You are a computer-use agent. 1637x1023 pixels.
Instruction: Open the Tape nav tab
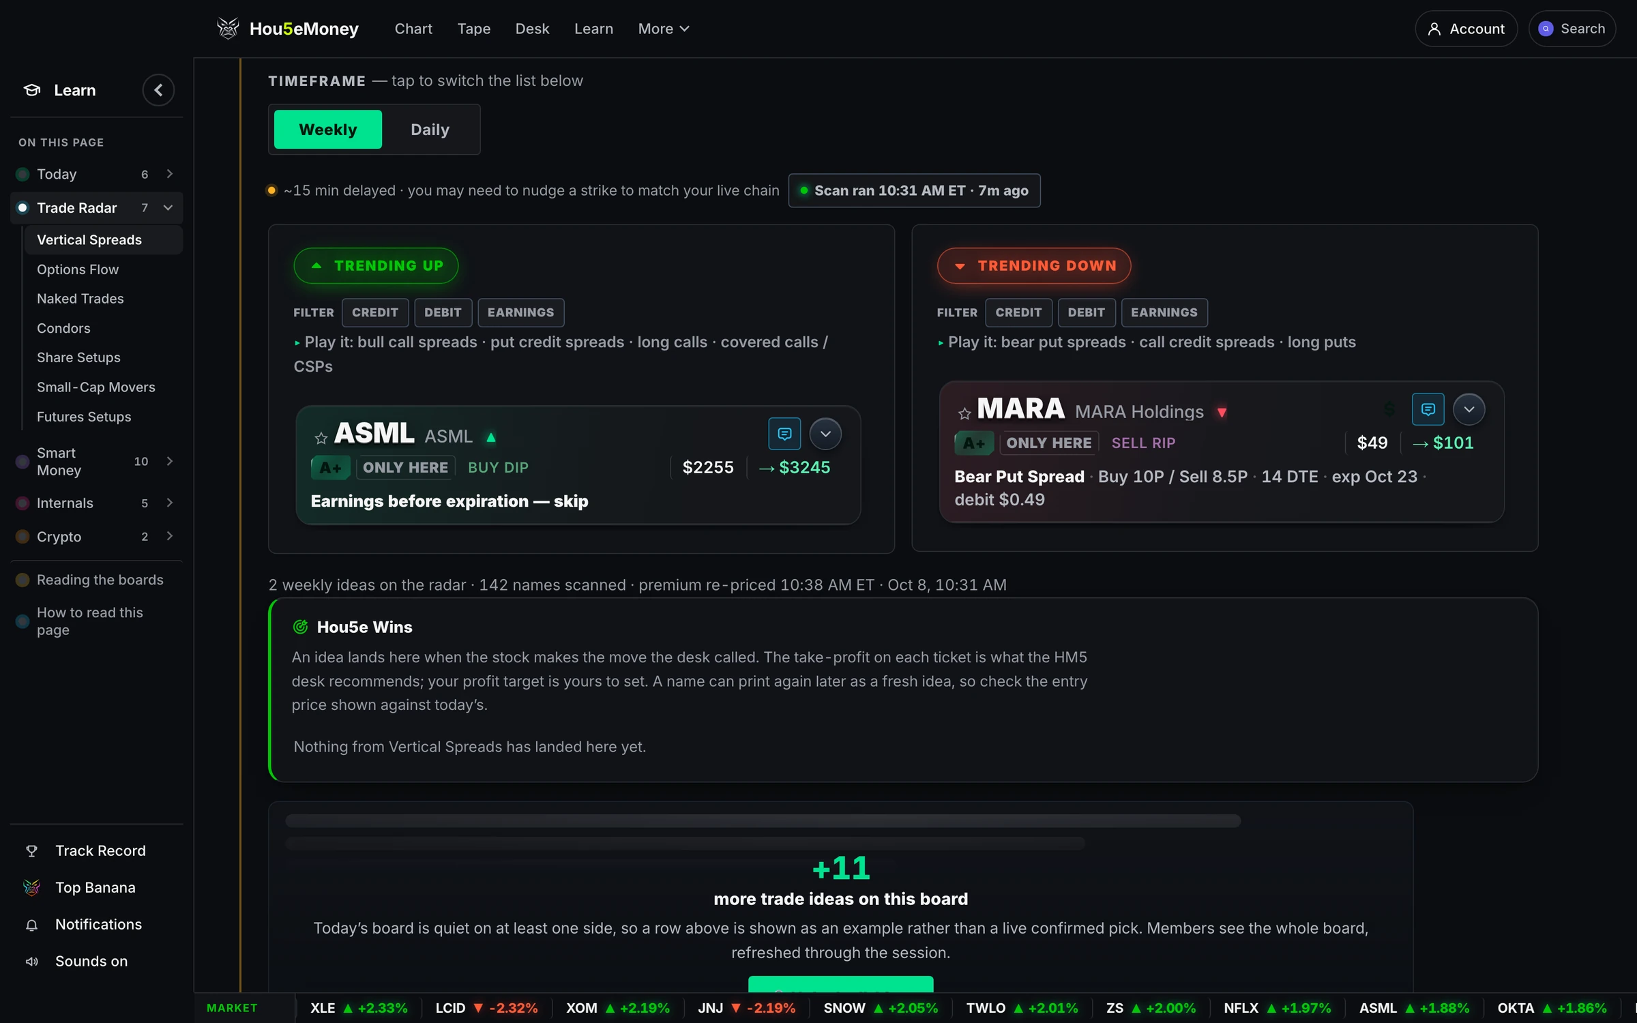coord(473,29)
